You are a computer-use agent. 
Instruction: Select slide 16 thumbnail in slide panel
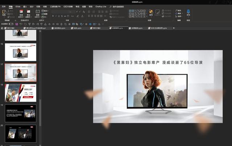pyautogui.click(x=20, y=52)
